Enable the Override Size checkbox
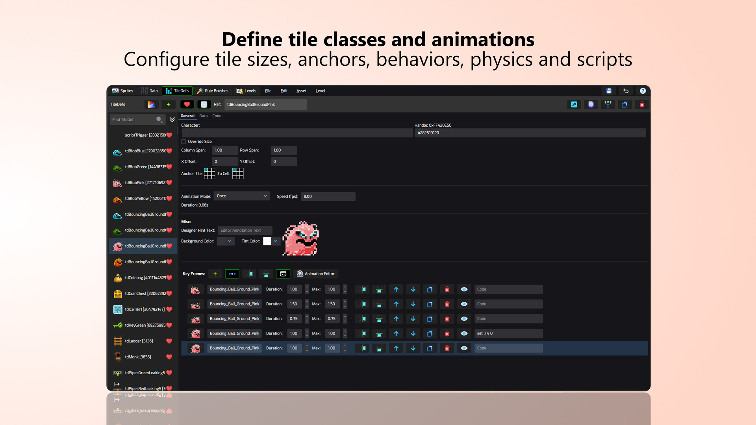756x425 pixels. pyautogui.click(x=184, y=142)
